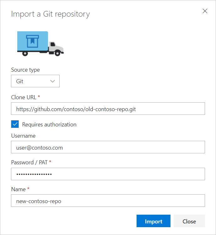The height and width of the screenshot is (235, 216).
Task: Close the dialog with the X icon
Action: pos(205,11)
